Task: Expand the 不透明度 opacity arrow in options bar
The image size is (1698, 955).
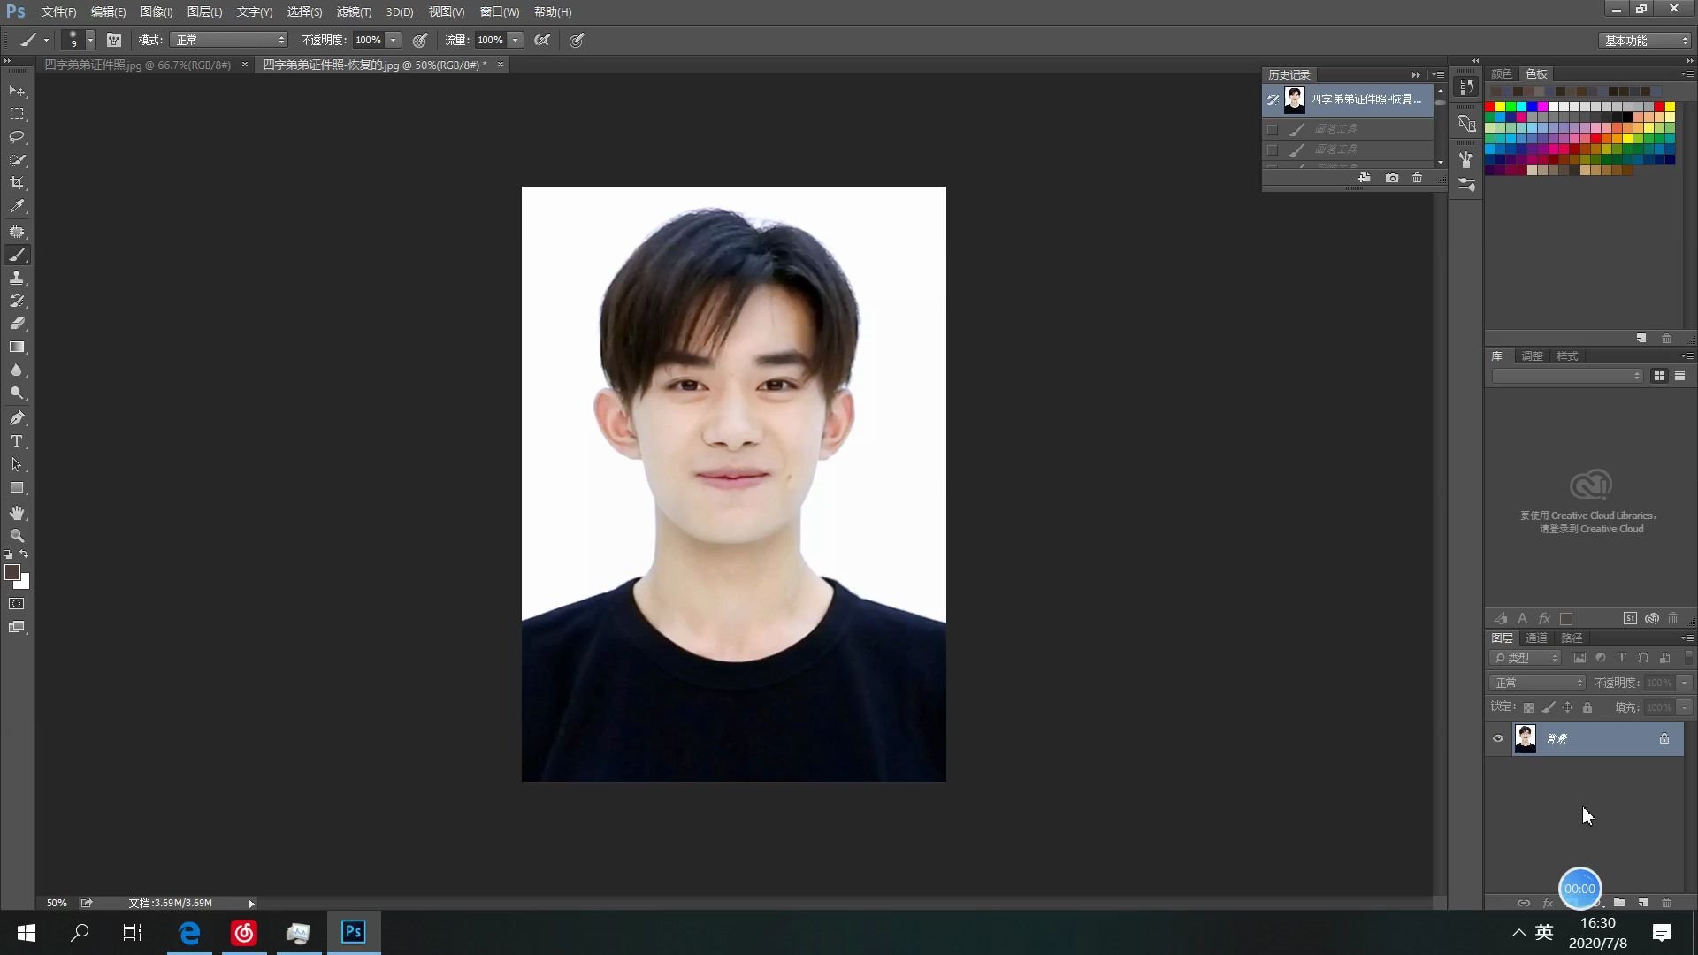Action: [x=394, y=40]
